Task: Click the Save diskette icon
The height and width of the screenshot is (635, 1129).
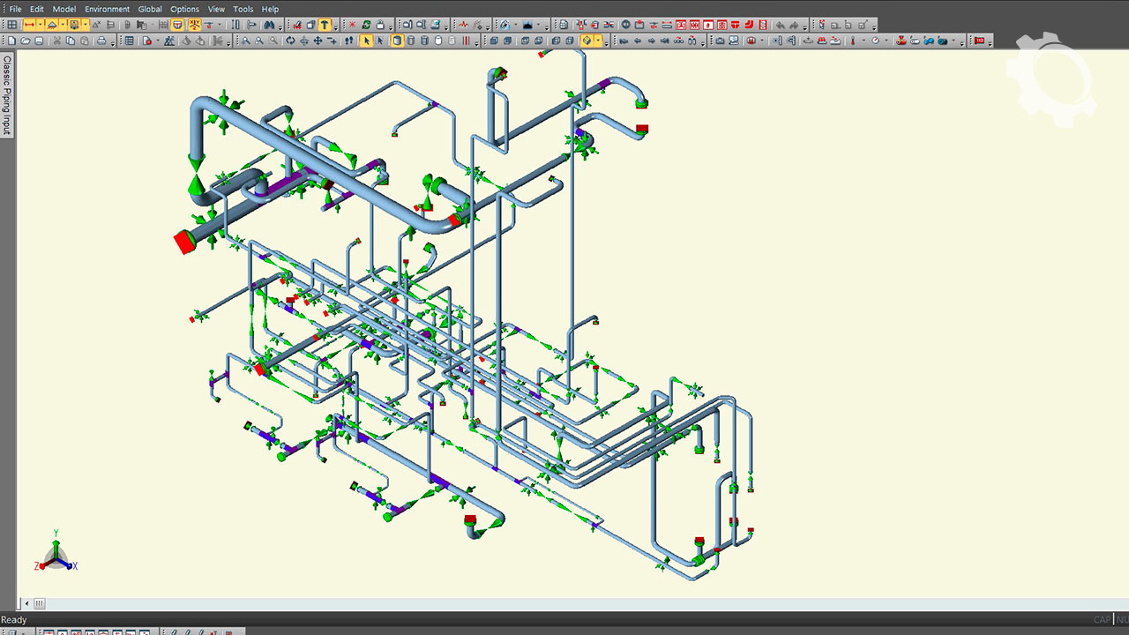Action: click(x=40, y=41)
